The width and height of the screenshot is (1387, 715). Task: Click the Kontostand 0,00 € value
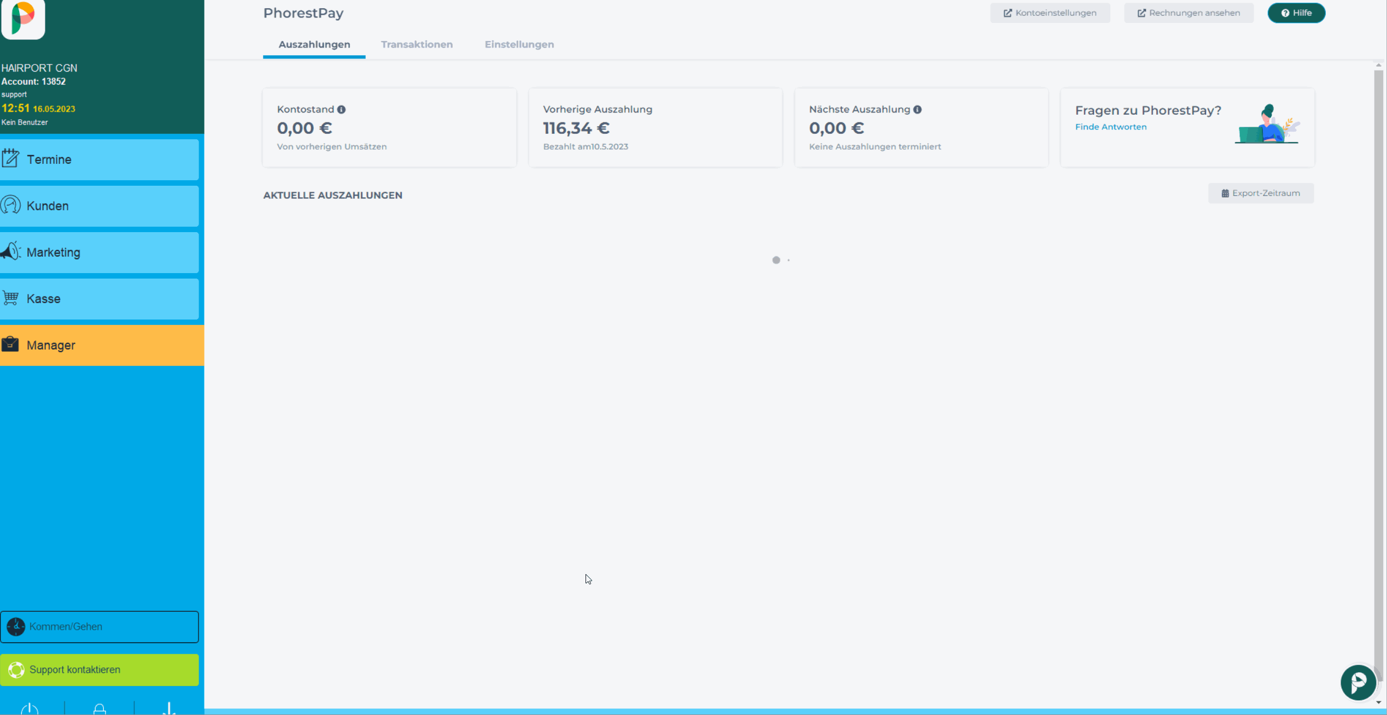coord(304,128)
